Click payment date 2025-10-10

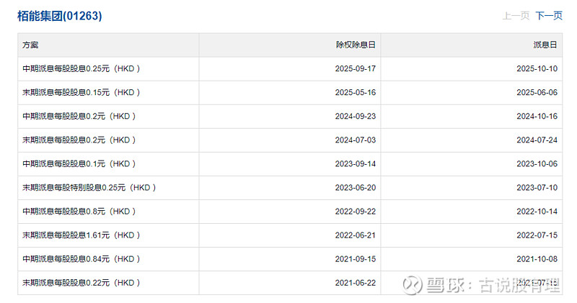click(537, 69)
